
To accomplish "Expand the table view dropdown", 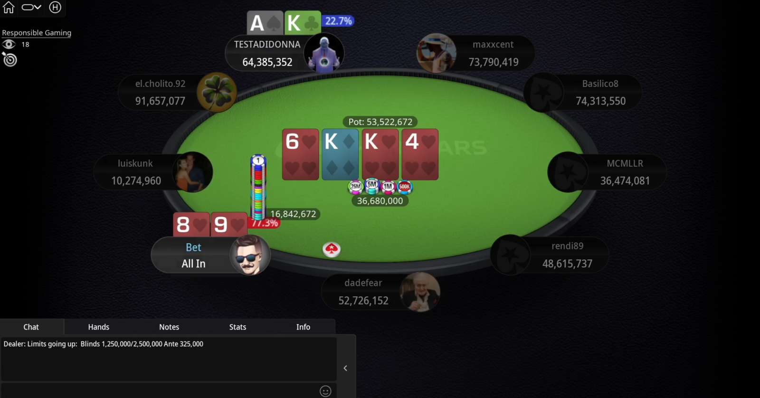I will [x=31, y=7].
